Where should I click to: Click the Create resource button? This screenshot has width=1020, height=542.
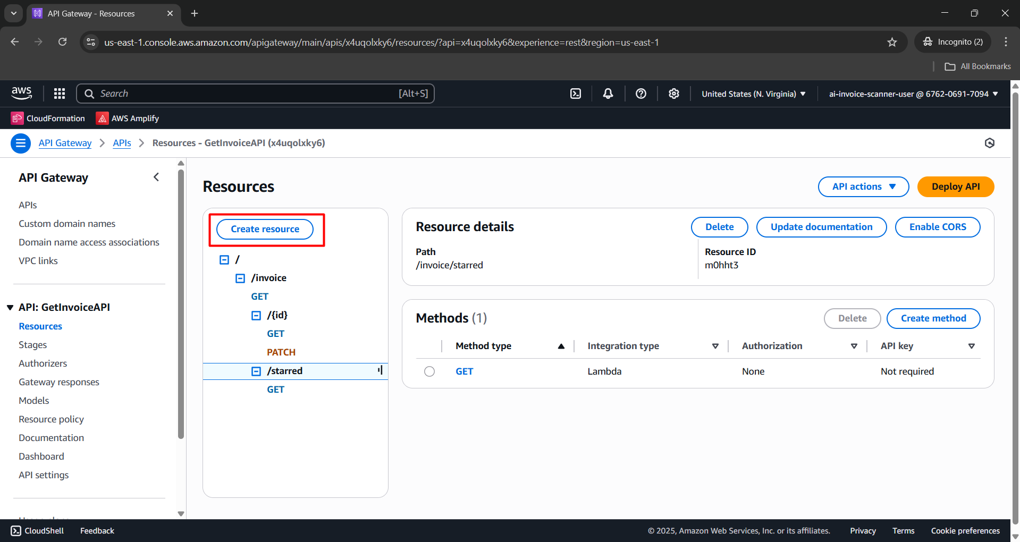coord(265,229)
